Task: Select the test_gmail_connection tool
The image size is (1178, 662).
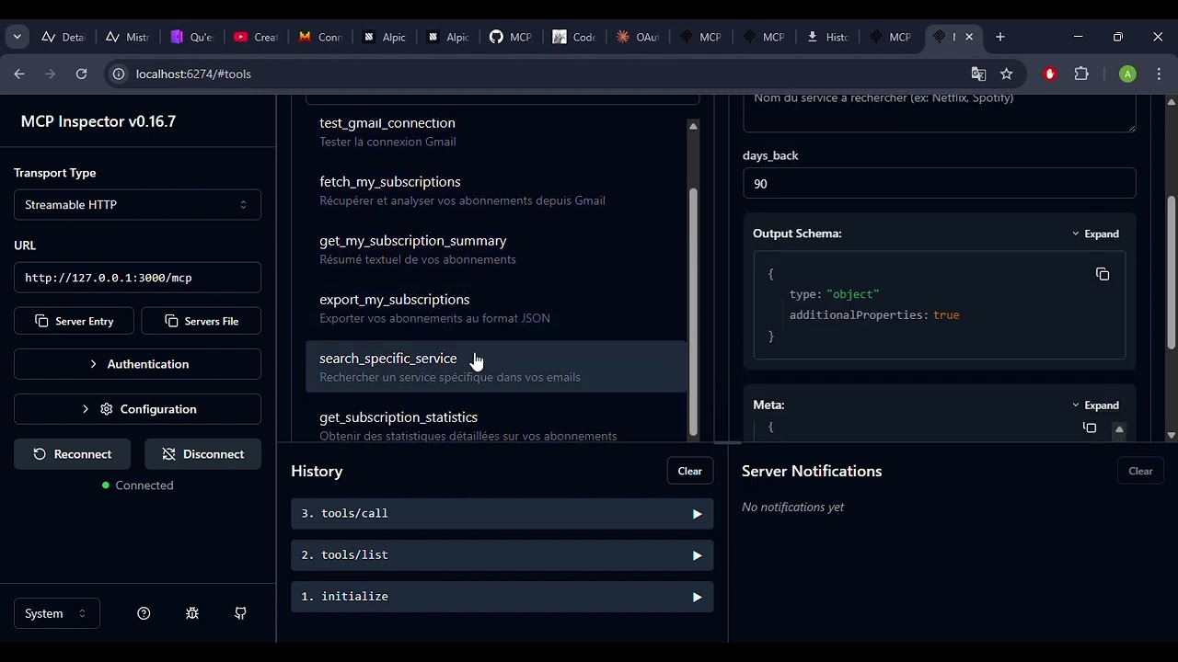Action: coord(496,131)
